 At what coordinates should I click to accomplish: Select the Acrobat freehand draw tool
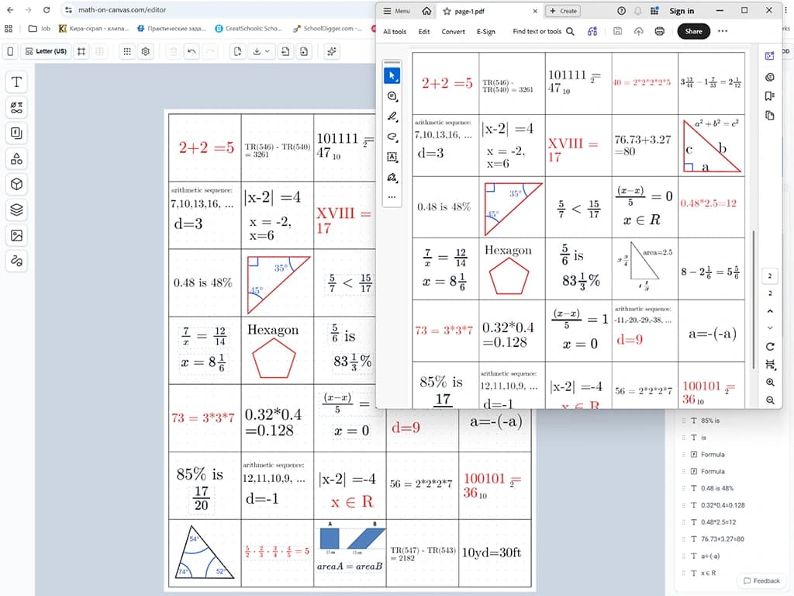coord(392,137)
